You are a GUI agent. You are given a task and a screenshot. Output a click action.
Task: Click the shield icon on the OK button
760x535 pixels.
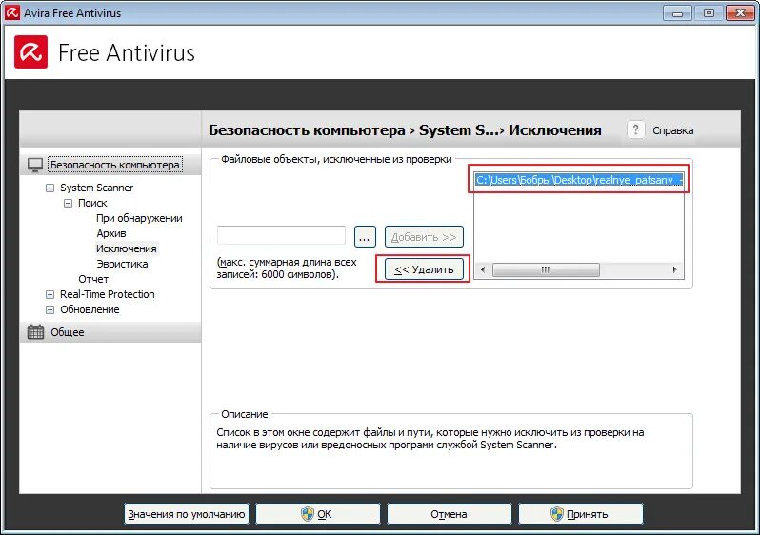[x=308, y=514]
